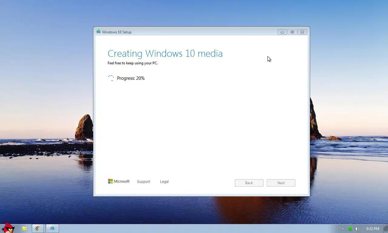The width and height of the screenshot is (388, 233).
Task: Click the 'Feel free to keep using your PC.' text
Action: [x=133, y=63]
